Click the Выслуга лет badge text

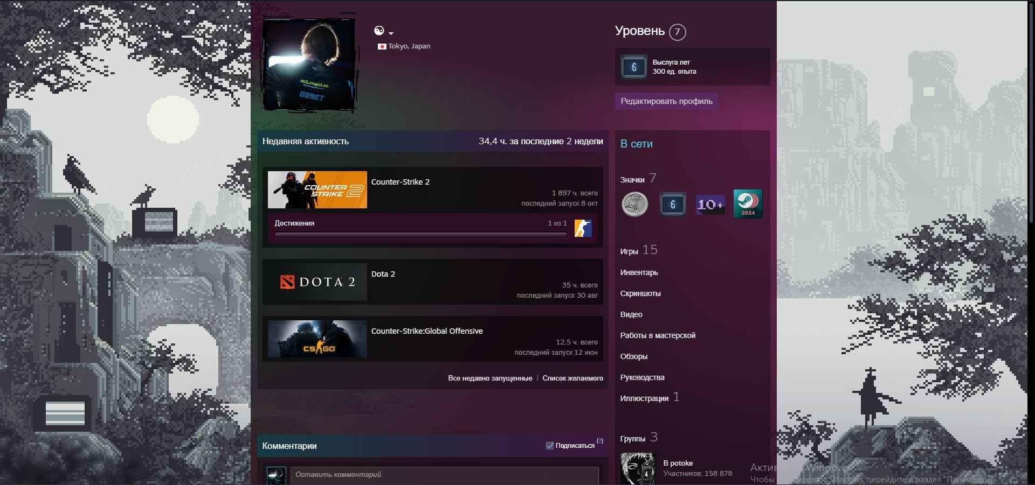[671, 62]
